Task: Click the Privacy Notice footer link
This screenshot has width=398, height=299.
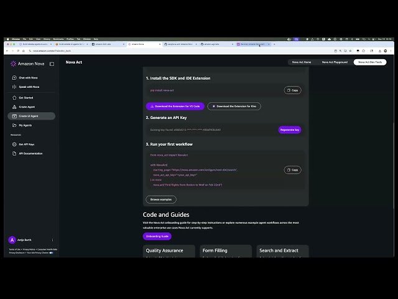Action: [29, 249]
